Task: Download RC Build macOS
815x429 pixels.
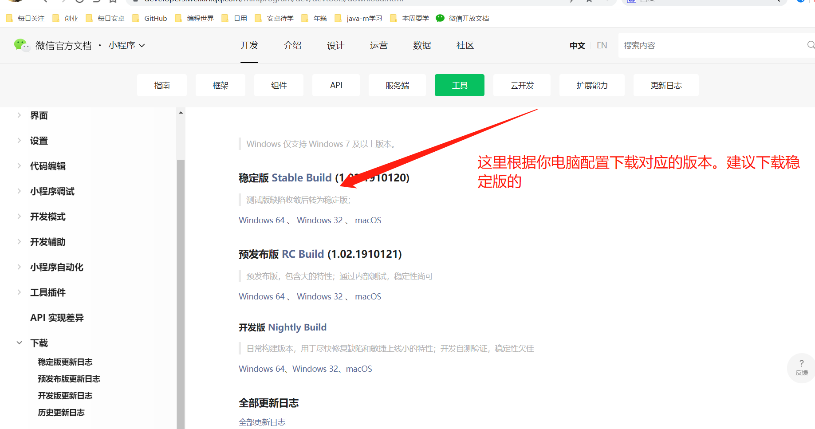Action: (368, 296)
